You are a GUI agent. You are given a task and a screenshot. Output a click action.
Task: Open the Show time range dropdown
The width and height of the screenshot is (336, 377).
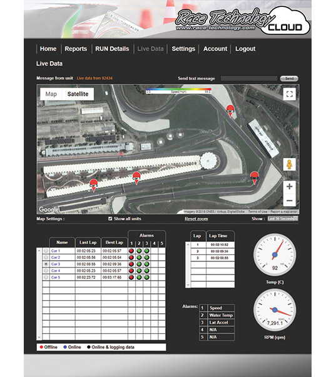(x=283, y=219)
